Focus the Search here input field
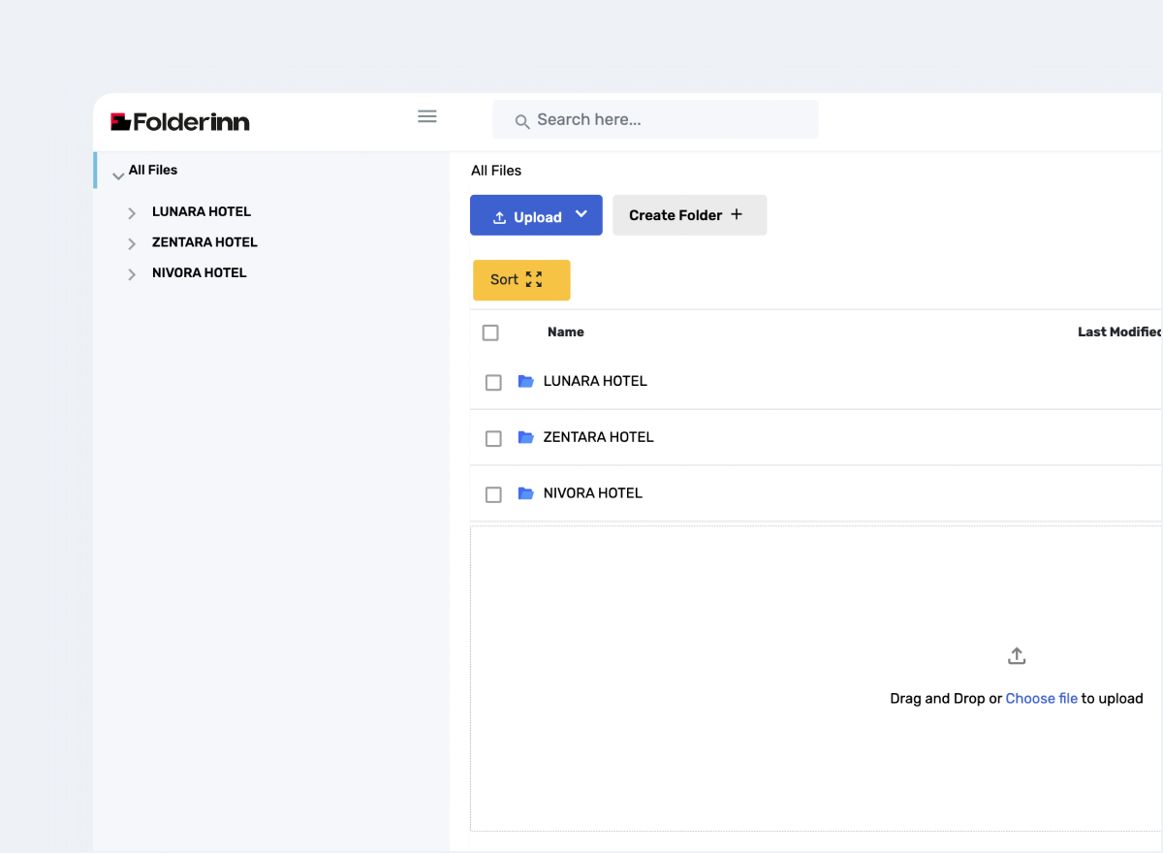The height and width of the screenshot is (853, 1163). click(x=669, y=119)
